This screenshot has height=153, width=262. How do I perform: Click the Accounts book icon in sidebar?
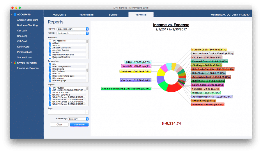(x=15, y=15)
